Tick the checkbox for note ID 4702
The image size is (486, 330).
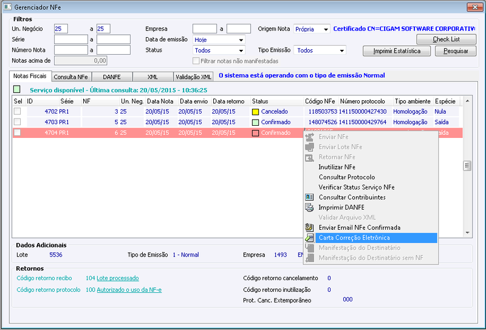coord(18,111)
